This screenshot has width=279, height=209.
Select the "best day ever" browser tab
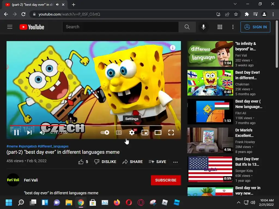pyautogui.click(x=35, y=5)
